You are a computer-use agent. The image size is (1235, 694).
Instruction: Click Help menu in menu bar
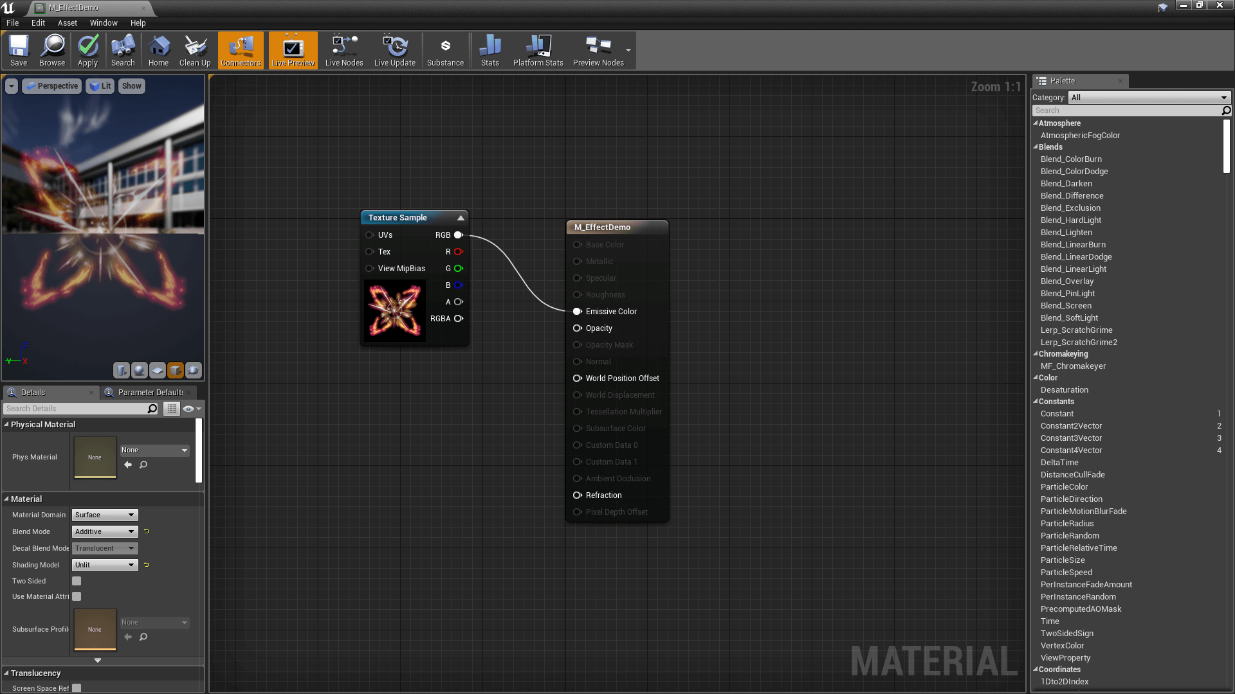point(138,23)
